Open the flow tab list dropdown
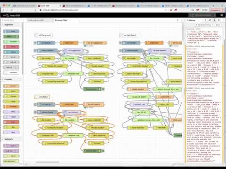Screen dimensions: 226x169 pyautogui.click(x=182, y=20)
